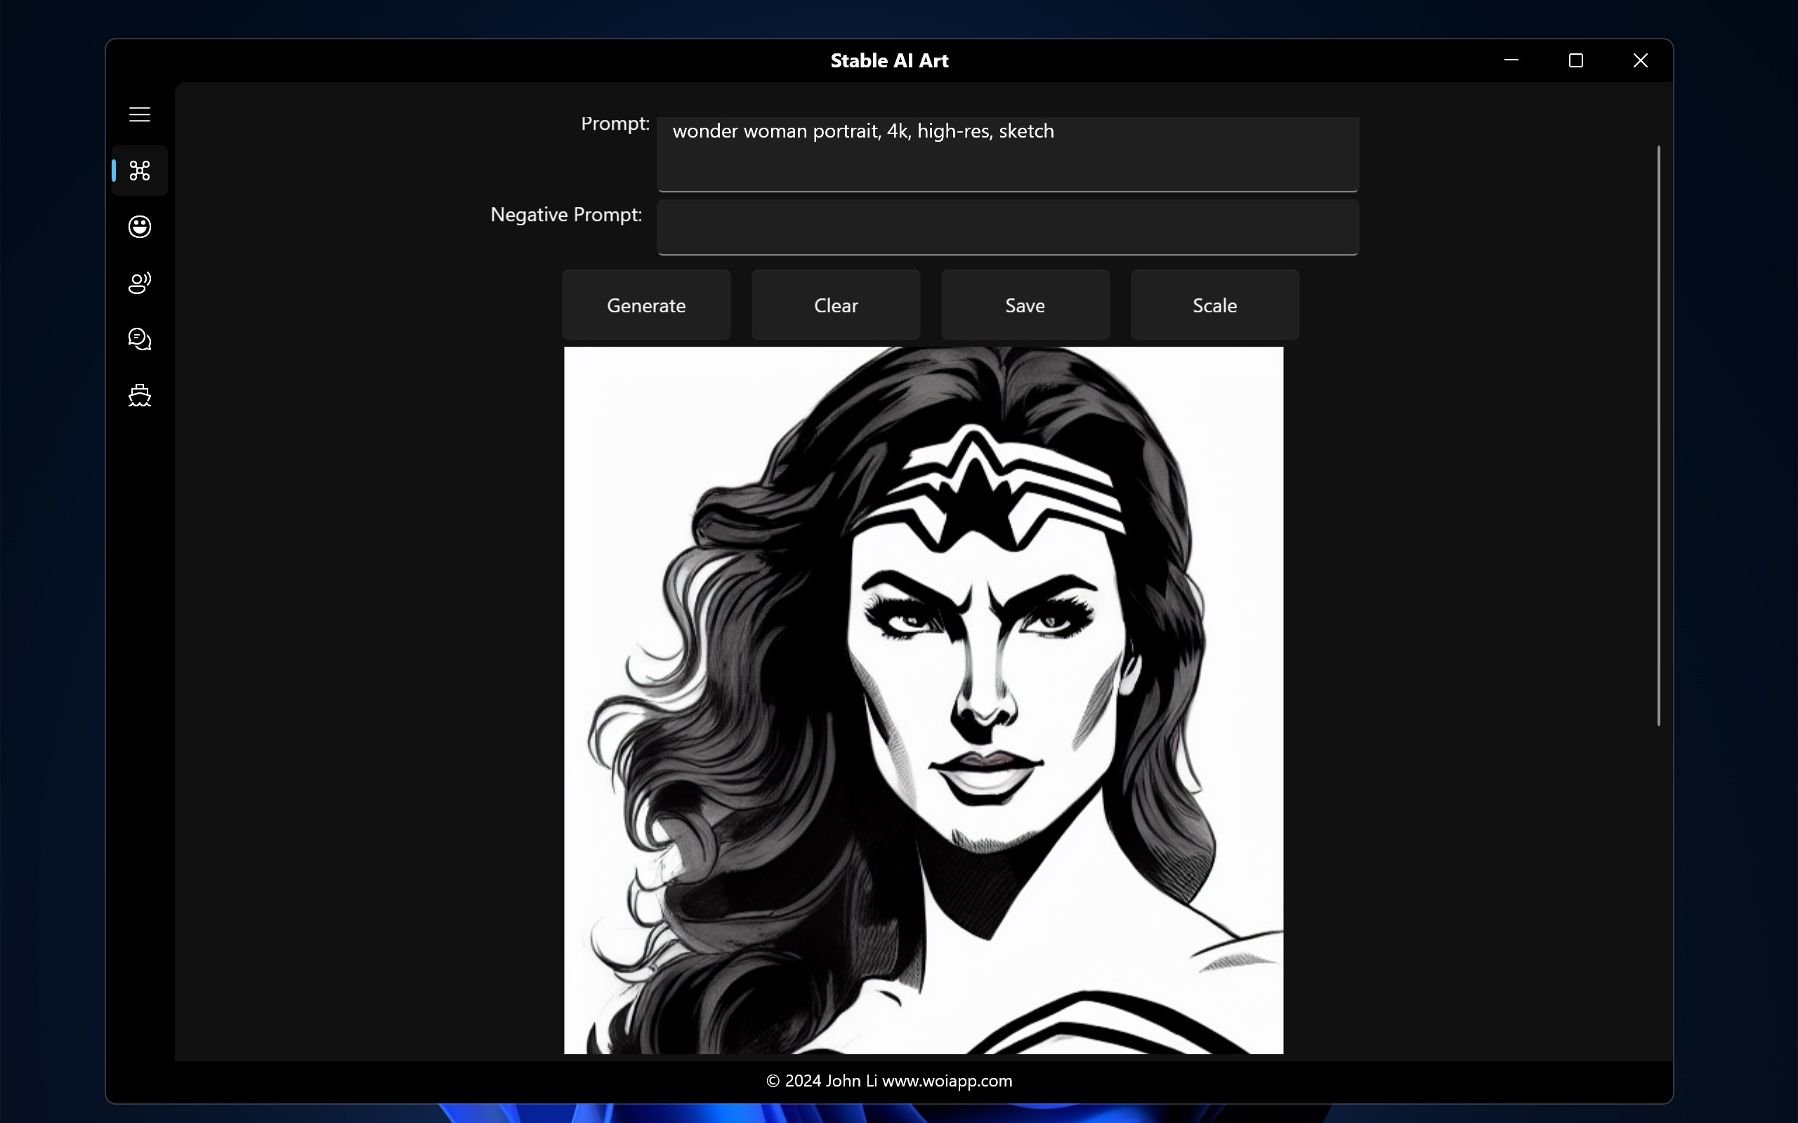Close the Stable AI Art window
Screen dimensions: 1798x1123
(x=1640, y=60)
